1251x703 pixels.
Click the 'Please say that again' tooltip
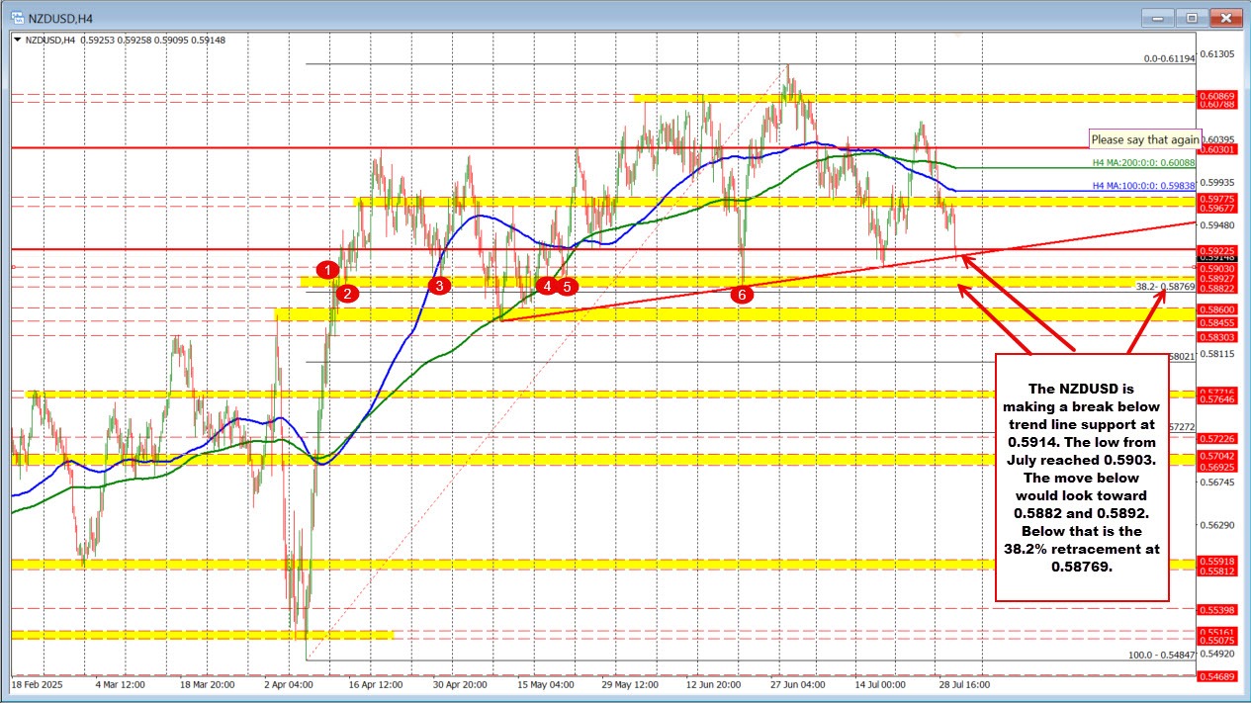point(1144,139)
